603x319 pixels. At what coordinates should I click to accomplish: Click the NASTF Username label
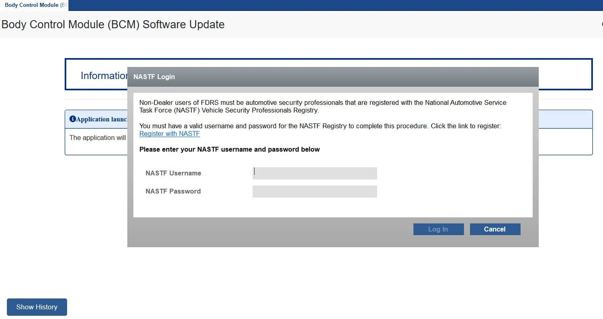173,173
